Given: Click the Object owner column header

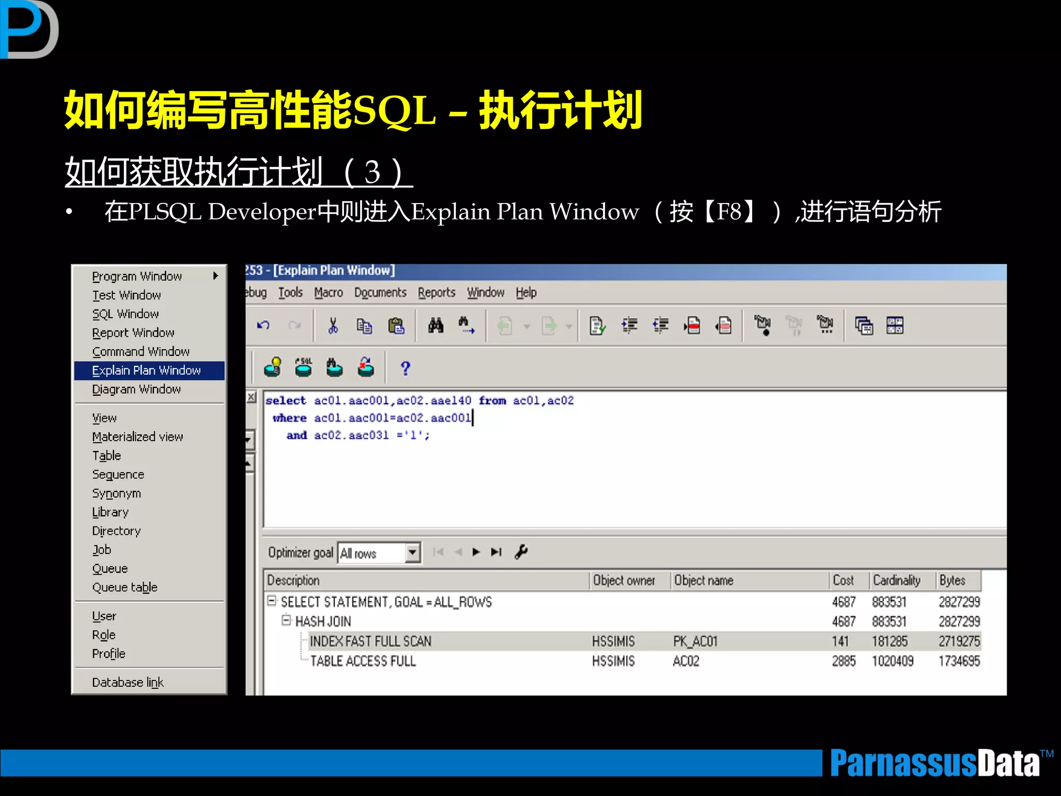Looking at the screenshot, I should click(x=630, y=580).
